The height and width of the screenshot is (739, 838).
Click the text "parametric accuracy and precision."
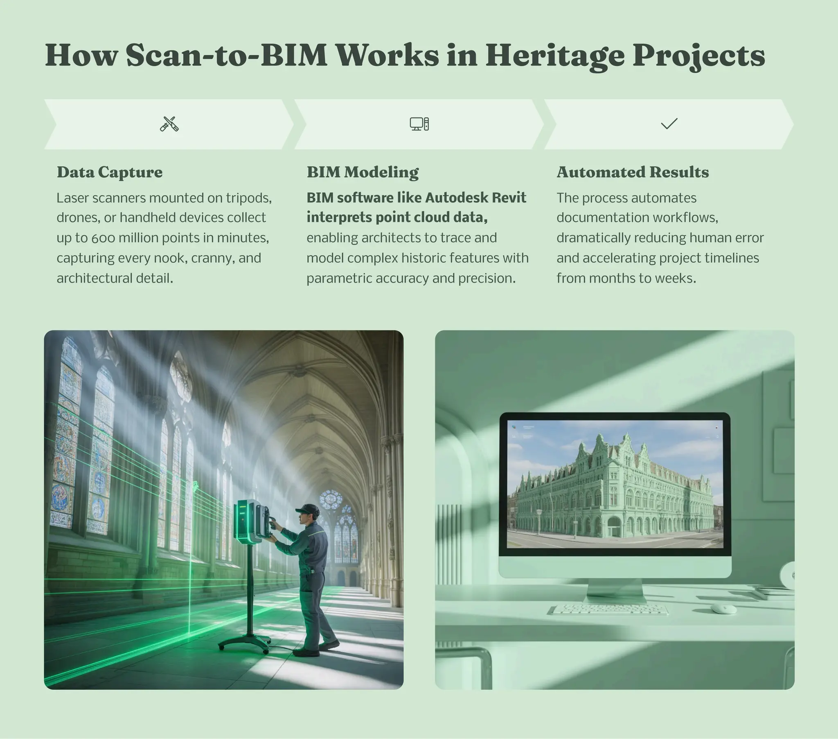coord(411,279)
